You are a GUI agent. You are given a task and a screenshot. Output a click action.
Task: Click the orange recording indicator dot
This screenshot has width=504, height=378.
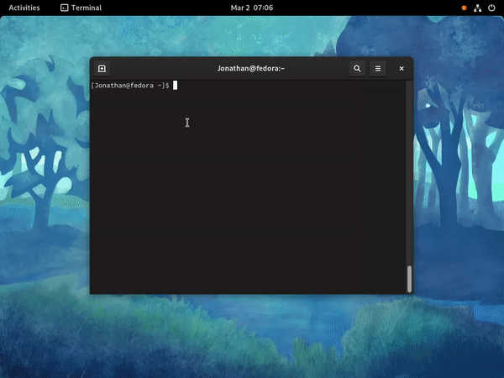tap(465, 8)
